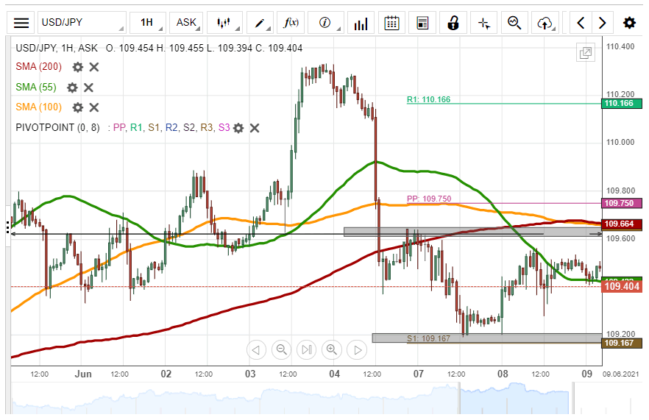Remove the SMA (200) indicator
Screen dimensions: 649x420
coord(94,67)
